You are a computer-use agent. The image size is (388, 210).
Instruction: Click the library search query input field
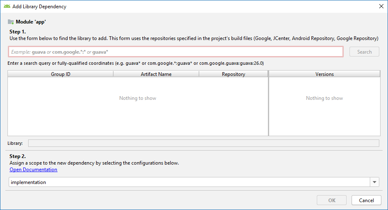click(x=176, y=52)
